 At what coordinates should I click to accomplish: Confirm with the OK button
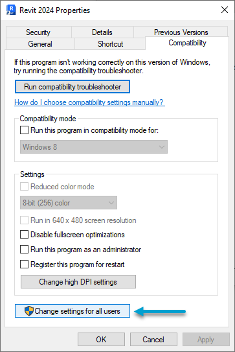(x=101, y=339)
